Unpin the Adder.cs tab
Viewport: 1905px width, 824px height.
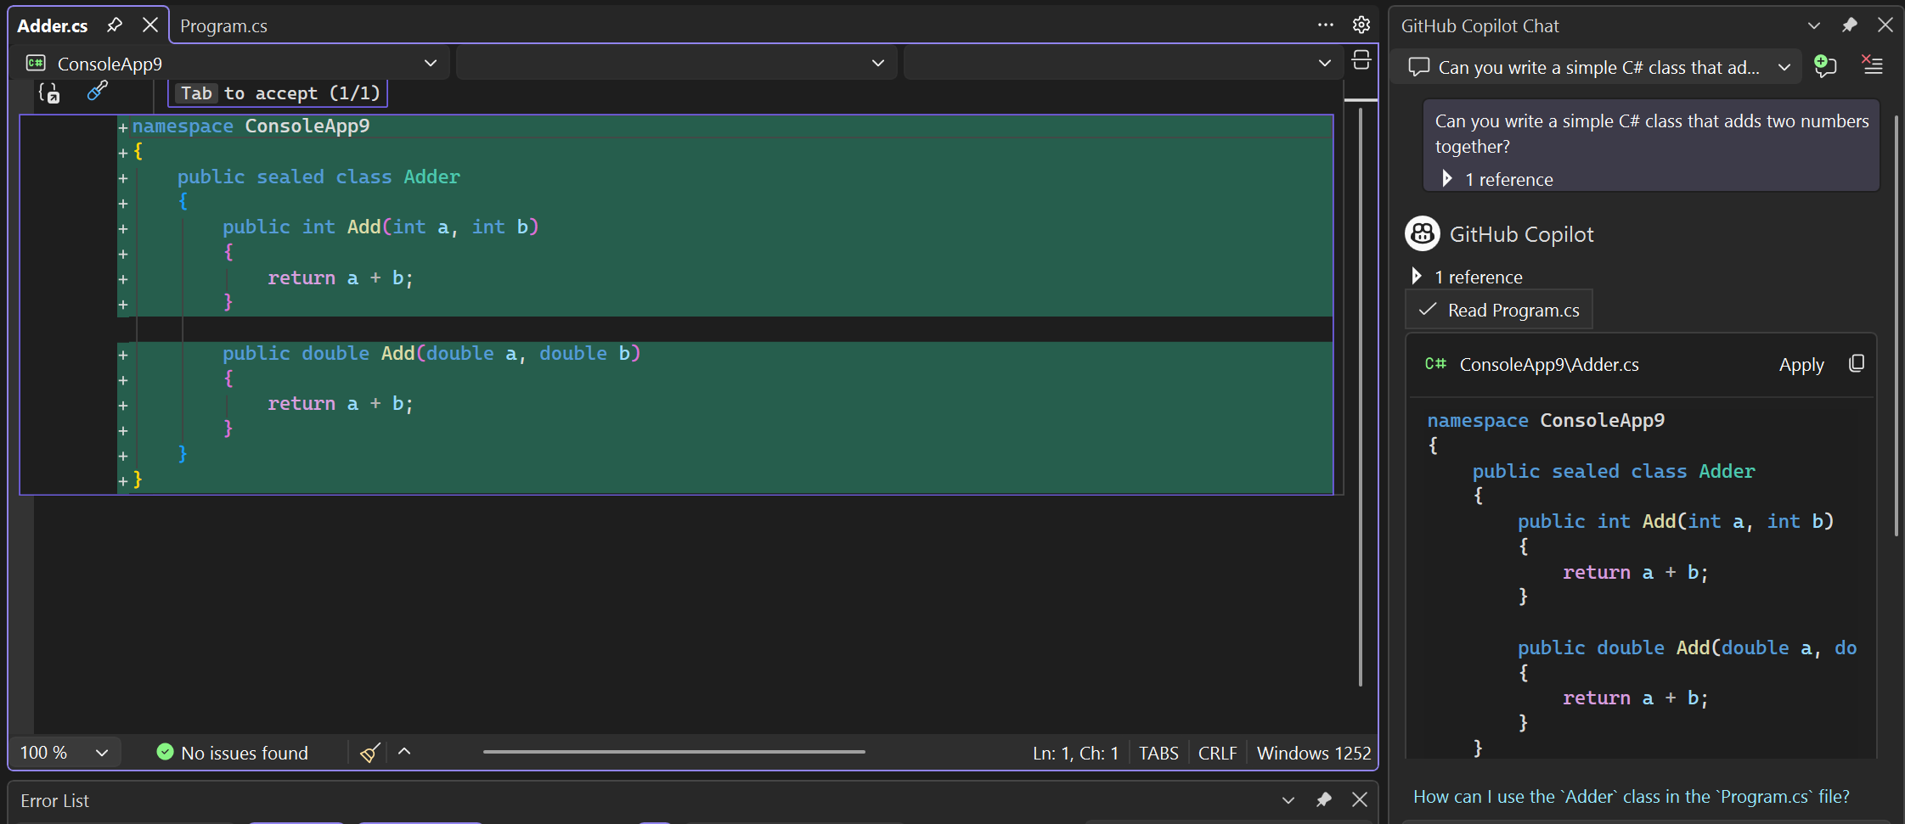tap(115, 25)
